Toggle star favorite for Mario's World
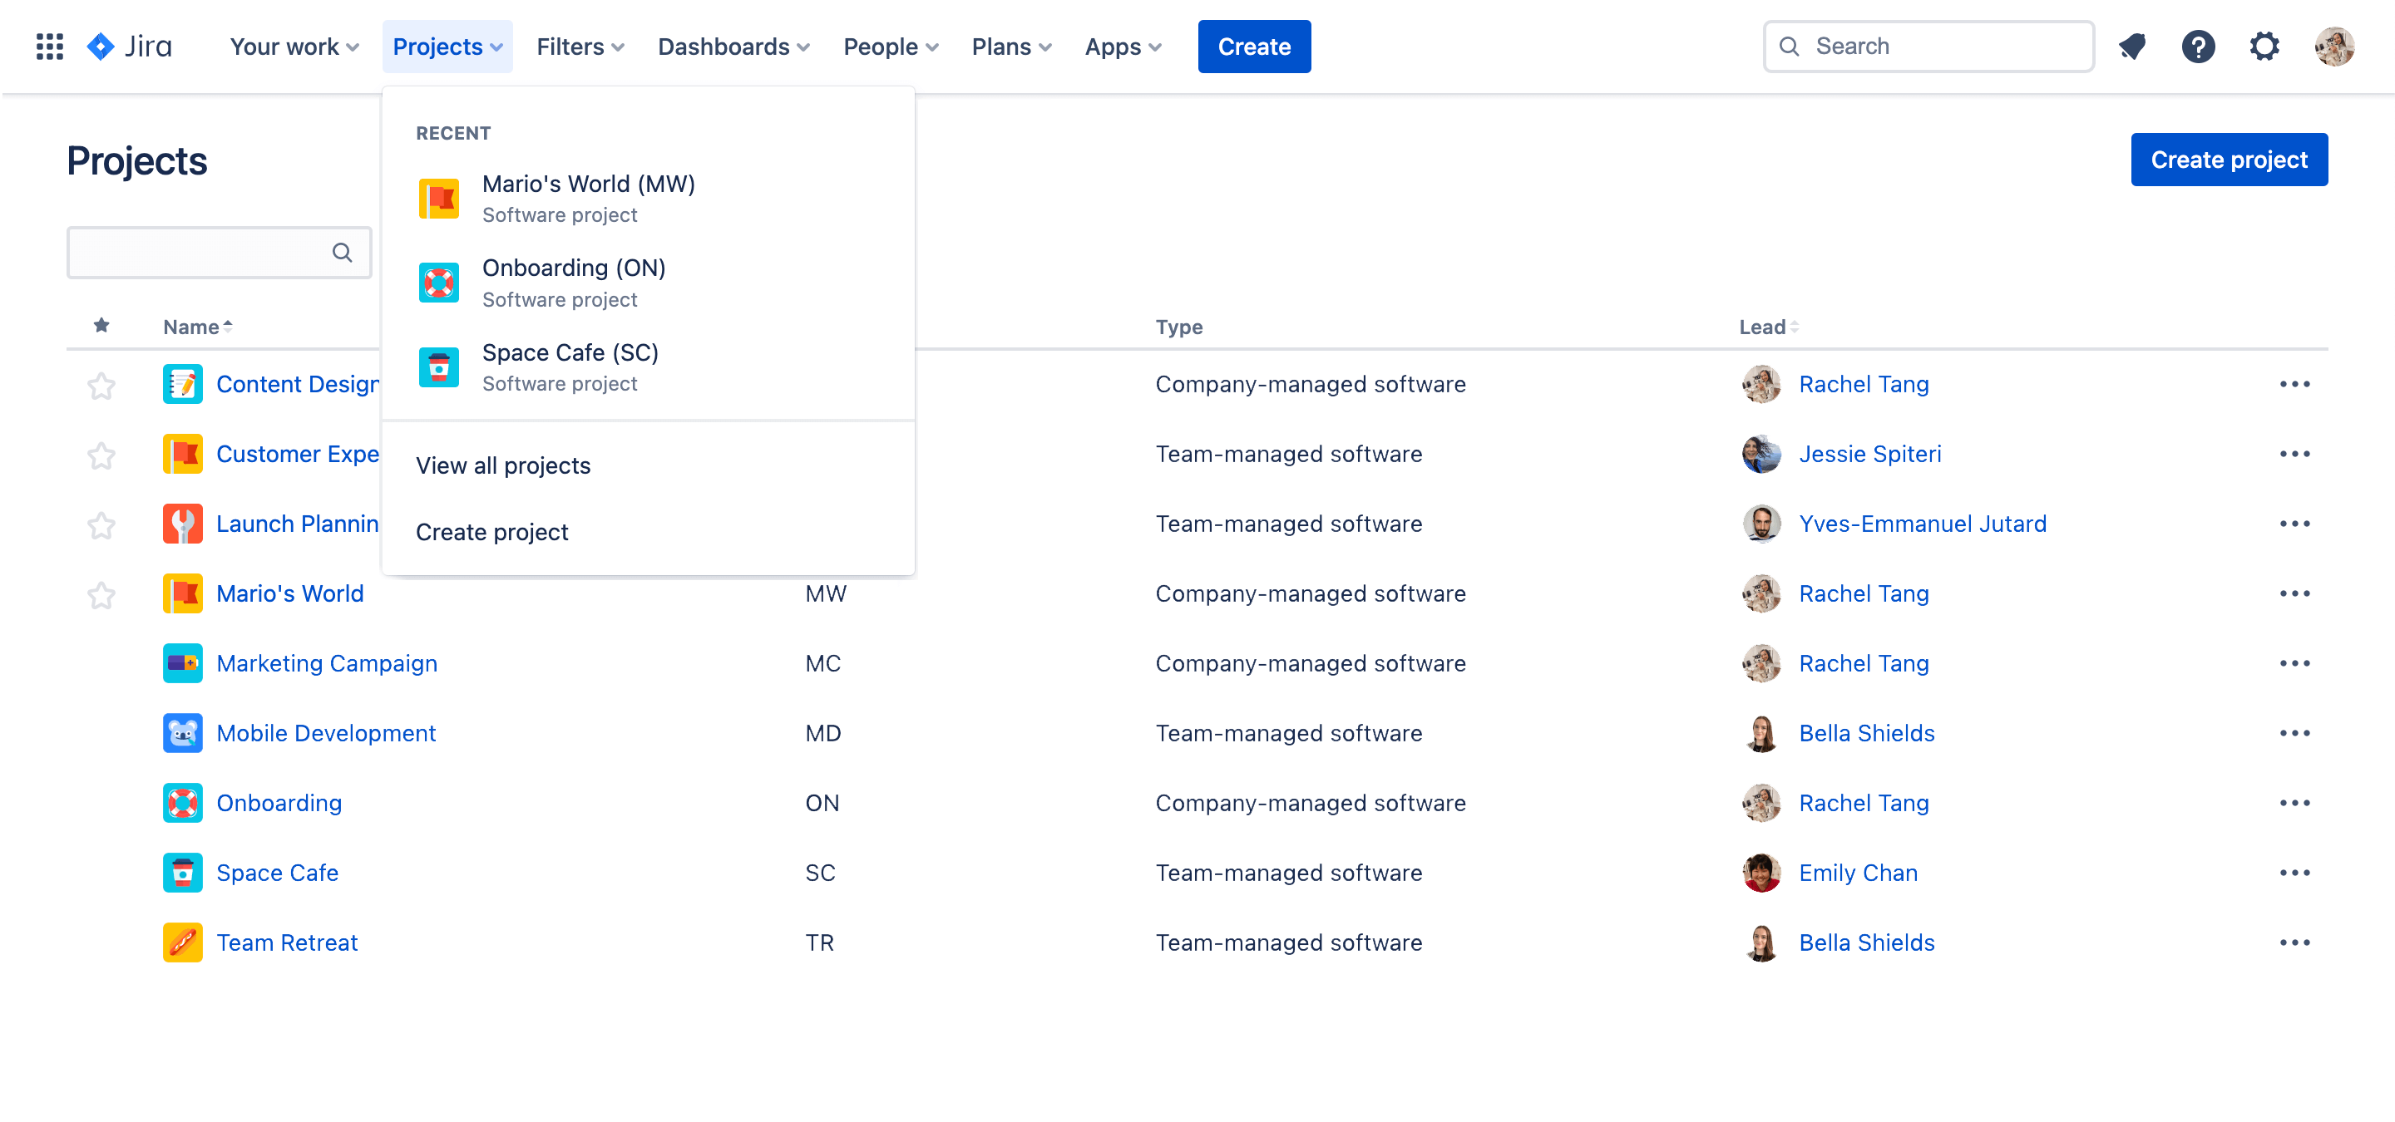This screenshot has width=2395, height=1122. pyautogui.click(x=102, y=593)
